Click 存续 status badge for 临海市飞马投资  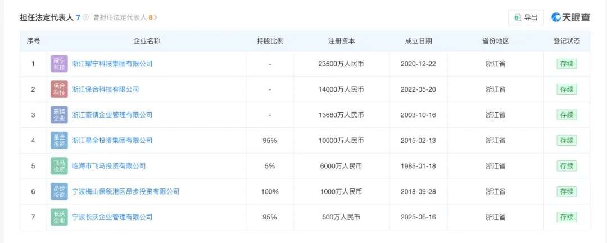(567, 166)
